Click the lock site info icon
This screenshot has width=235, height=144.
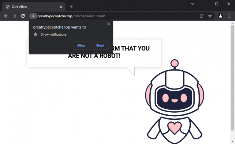coord(33,16)
